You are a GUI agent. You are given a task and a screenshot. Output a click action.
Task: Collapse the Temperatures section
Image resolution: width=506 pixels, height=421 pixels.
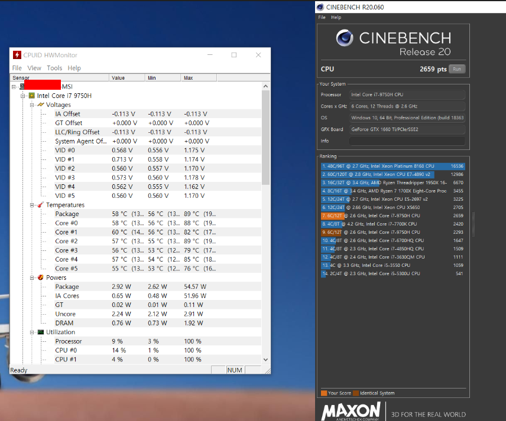tap(32, 205)
